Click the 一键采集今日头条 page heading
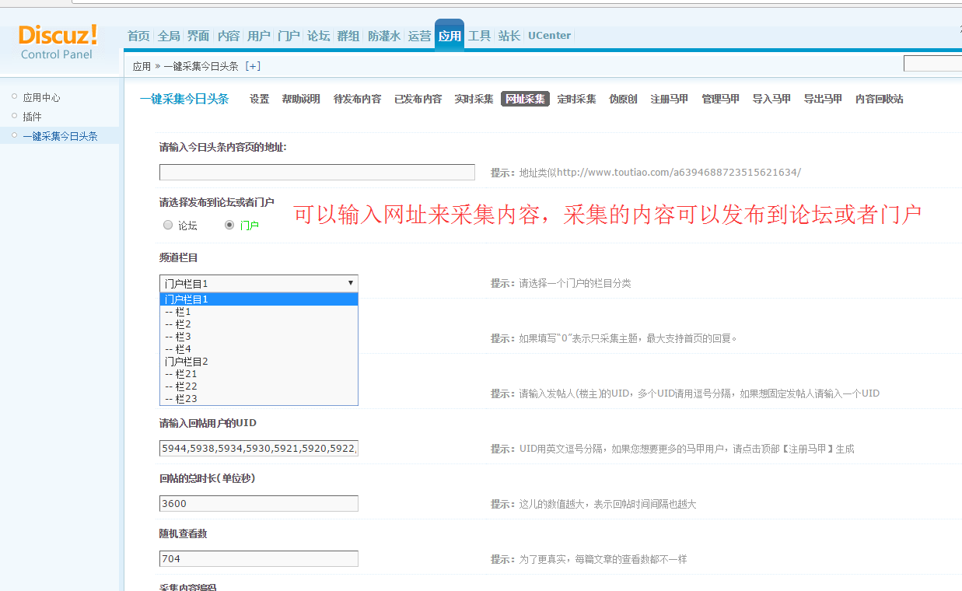The height and width of the screenshot is (591, 962). point(184,99)
